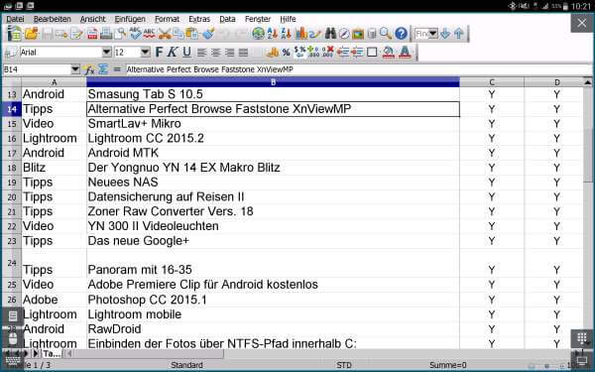Choose the red-underlined A font color icon
Screen dimensions: 595x372
pos(405,53)
